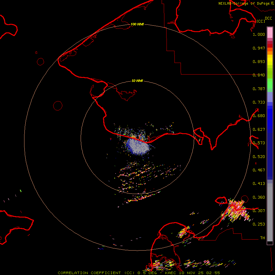Click the [CC] product label
This screenshot has width=275, height=275.
coord(261,21)
